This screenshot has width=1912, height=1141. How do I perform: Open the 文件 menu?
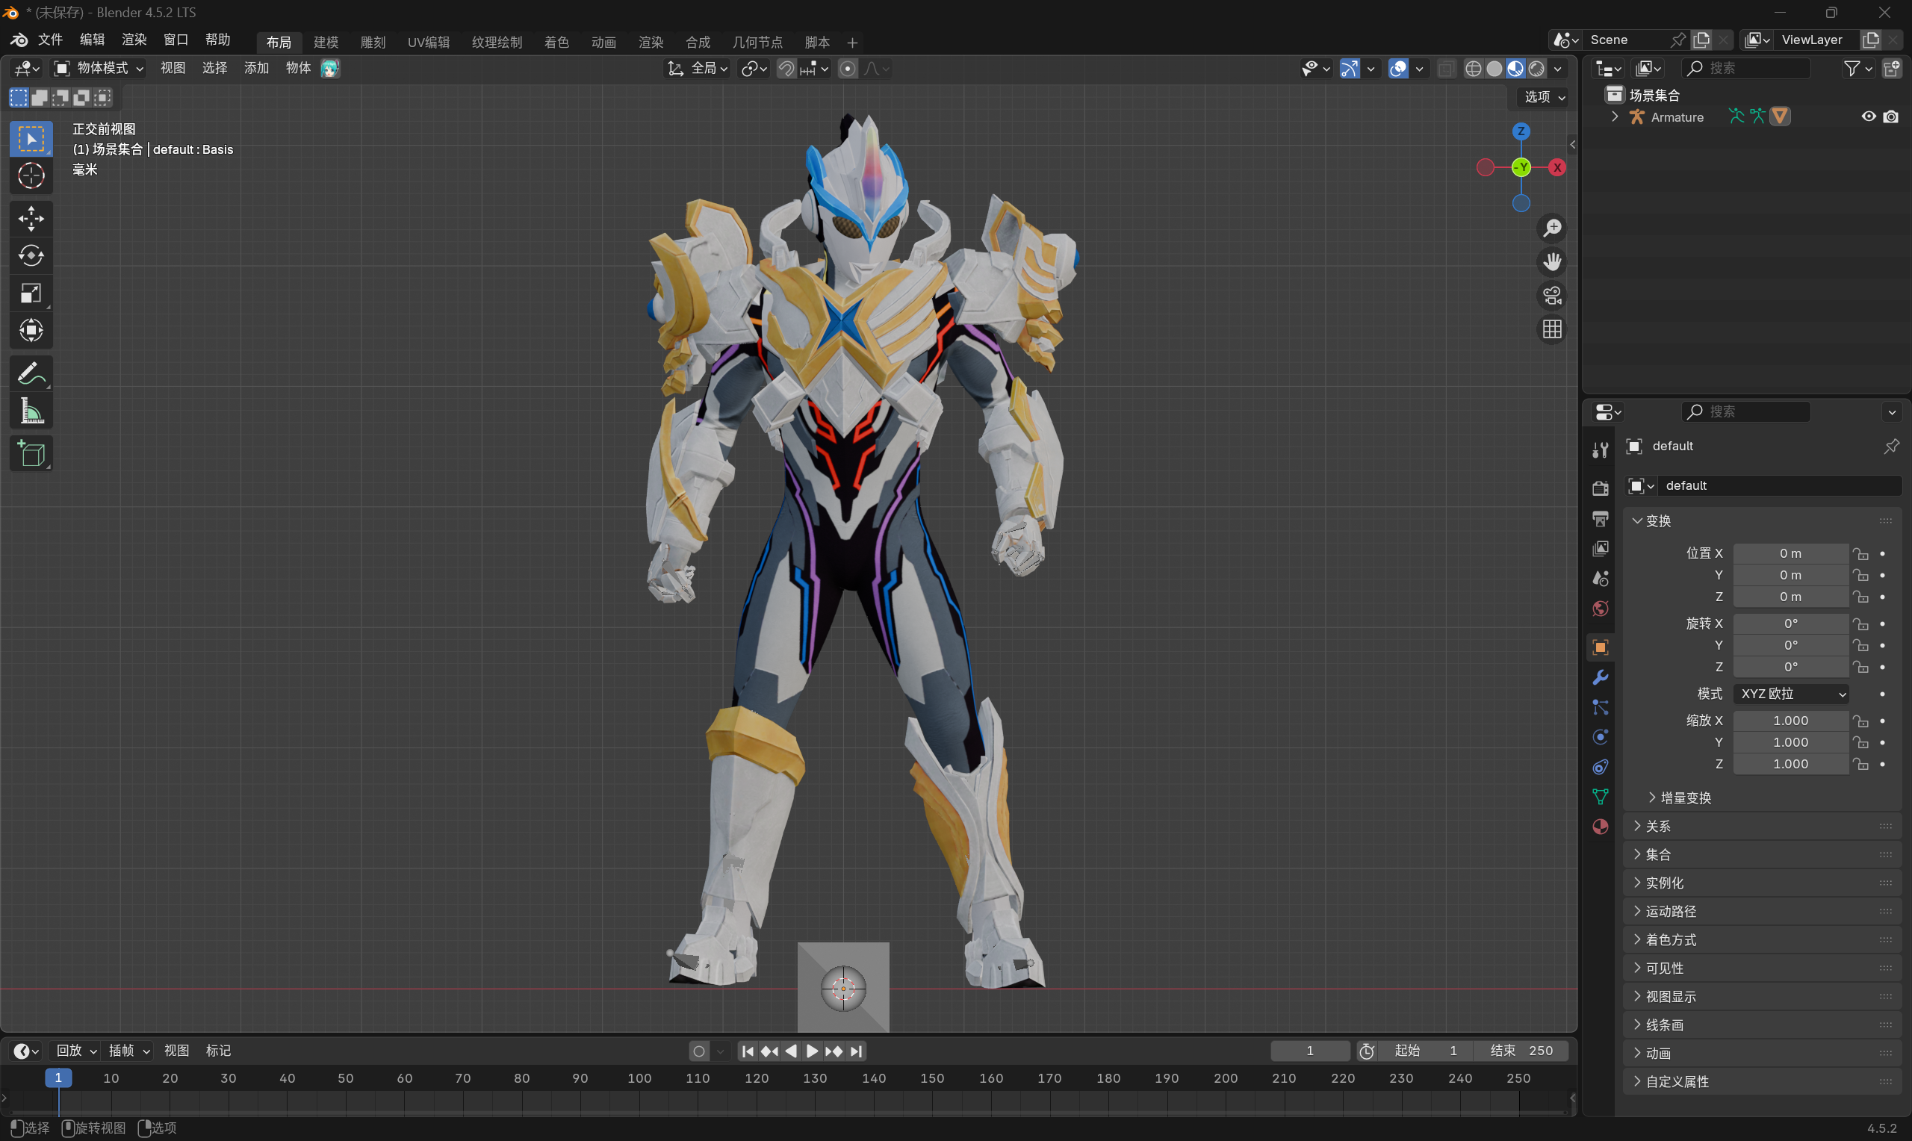coord(50,40)
